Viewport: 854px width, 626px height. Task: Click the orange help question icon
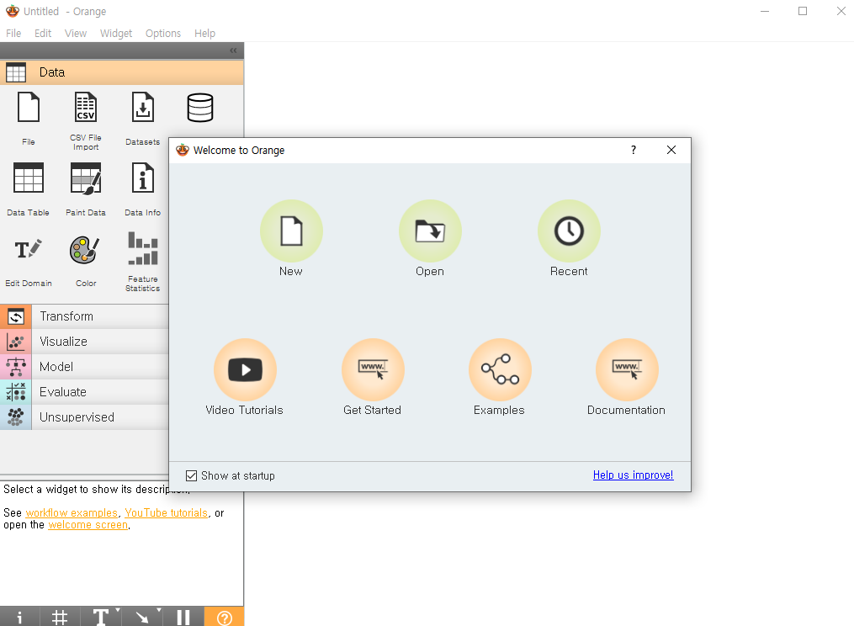point(224,617)
